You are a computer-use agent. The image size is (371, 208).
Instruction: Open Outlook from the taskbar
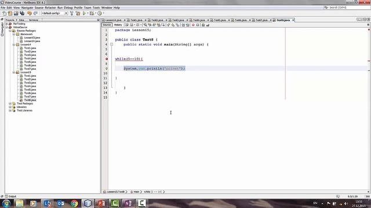point(60,203)
